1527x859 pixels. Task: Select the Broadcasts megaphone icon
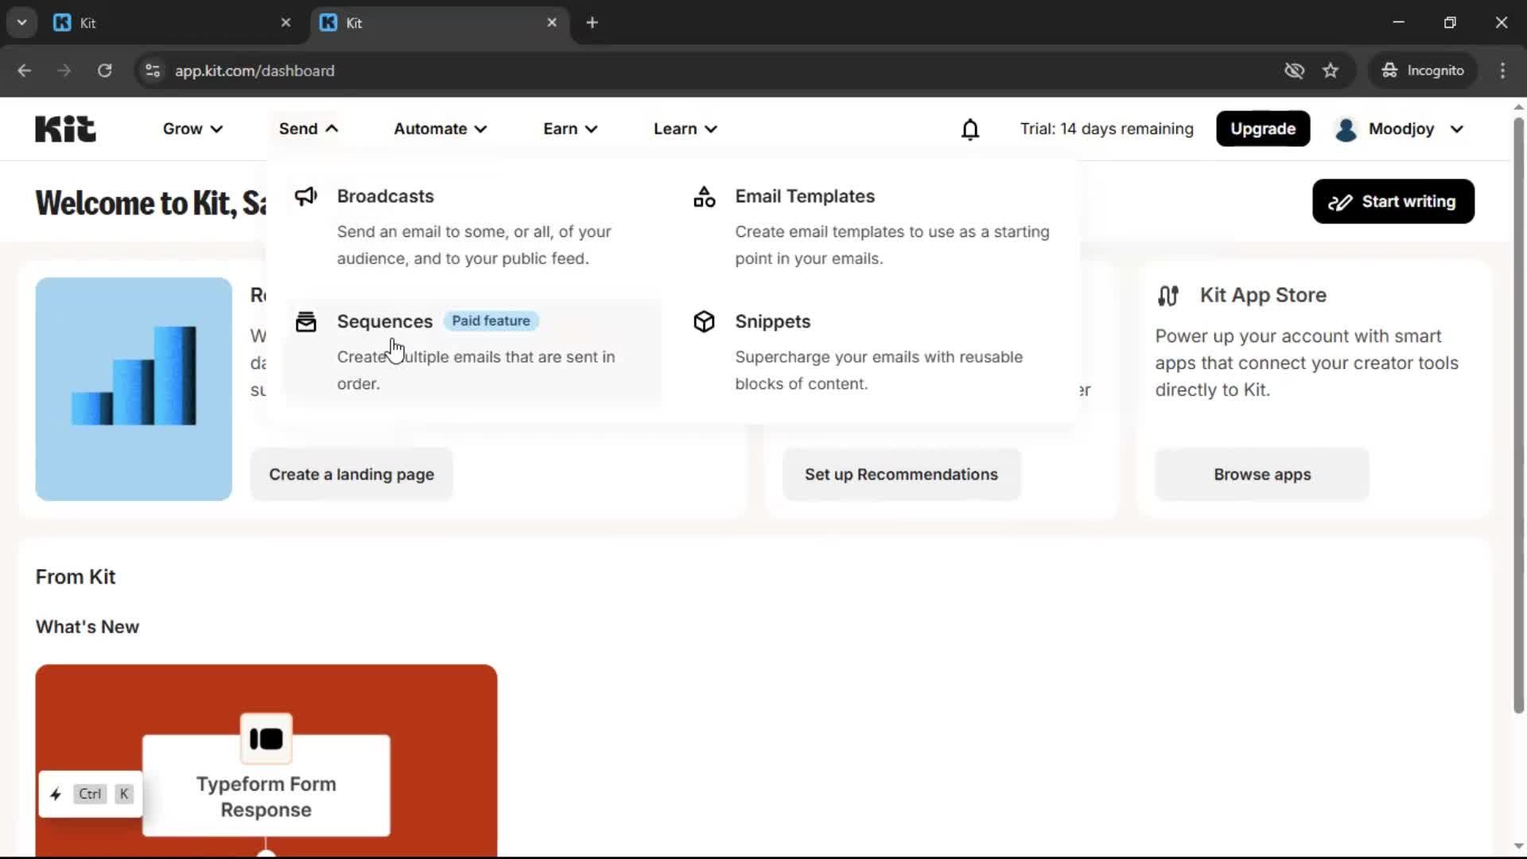coord(306,196)
